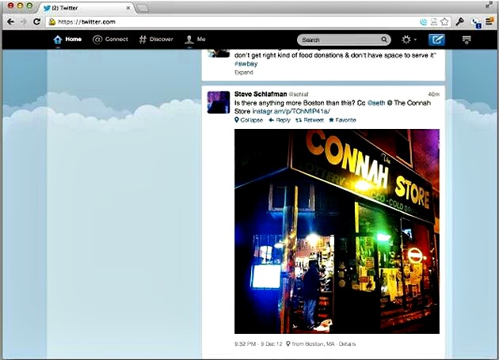Click the blue swirl extension icon in address bar
The width and height of the screenshot is (499, 360).
click(x=423, y=22)
